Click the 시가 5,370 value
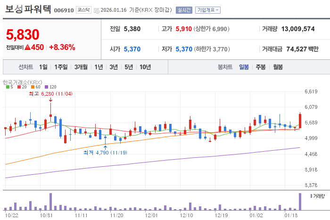This screenshot has height=220, width=330. pos(132,49)
